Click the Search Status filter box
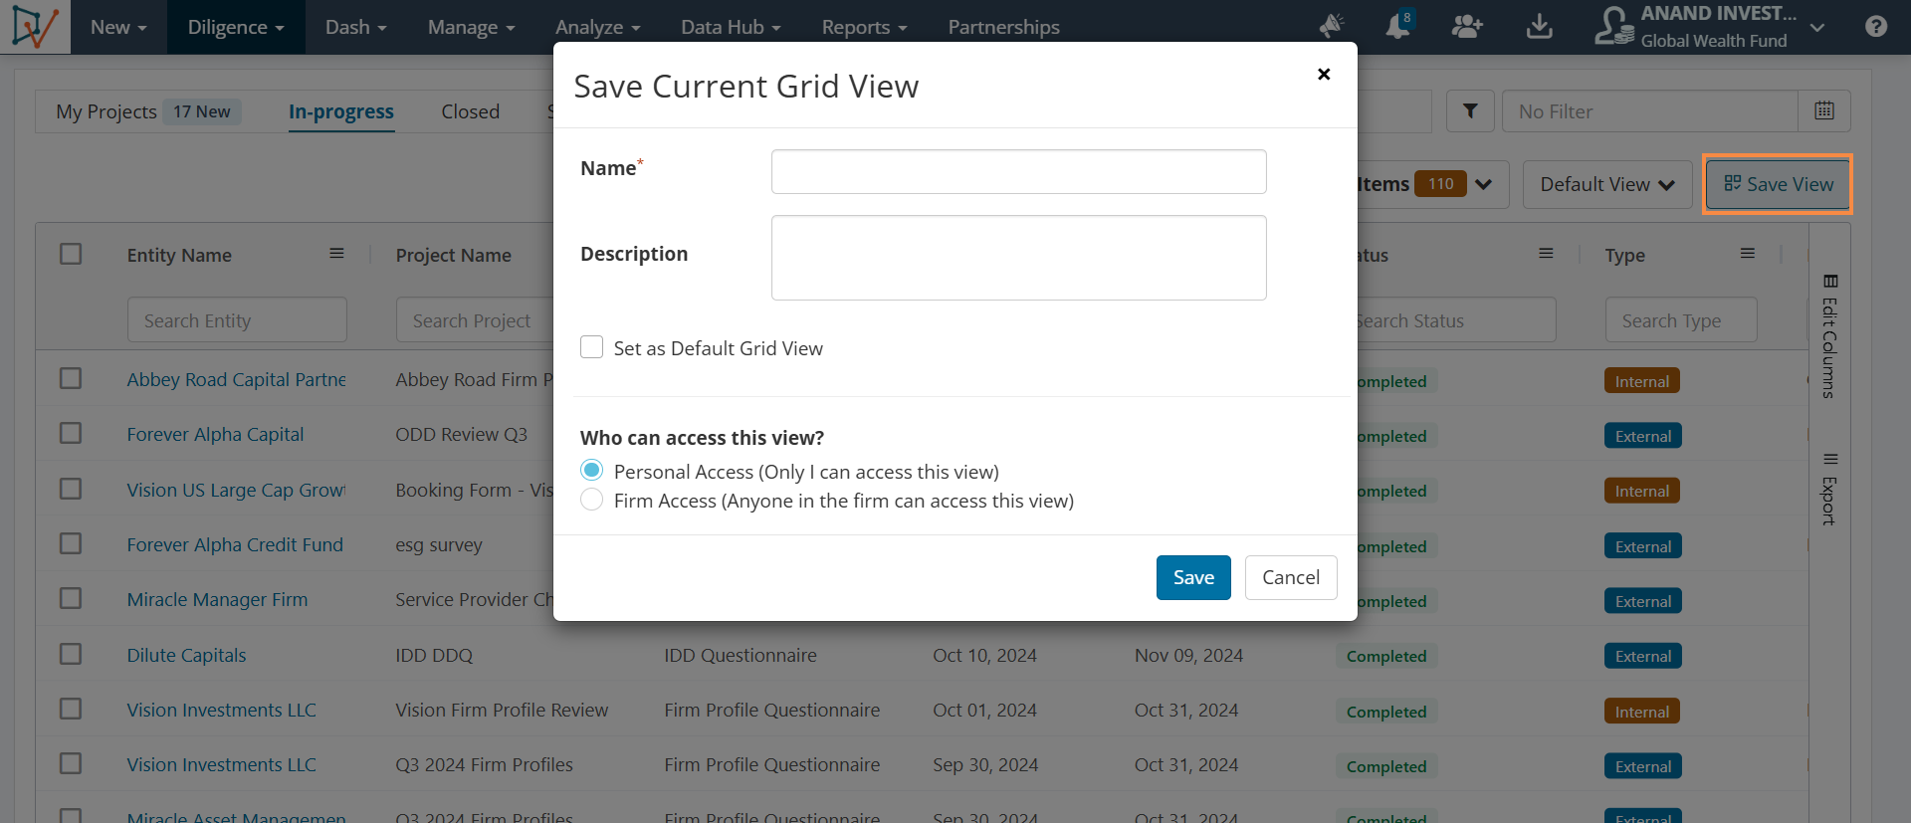Image resolution: width=1911 pixels, height=823 pixels. pos(1451,320)
